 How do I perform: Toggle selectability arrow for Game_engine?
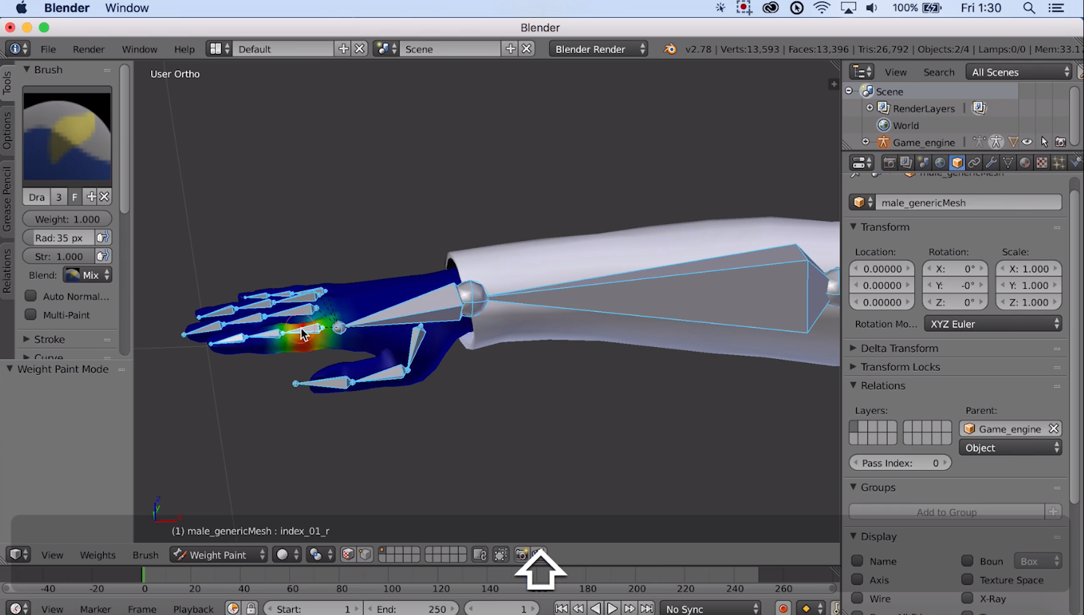tap(1044, 142)
